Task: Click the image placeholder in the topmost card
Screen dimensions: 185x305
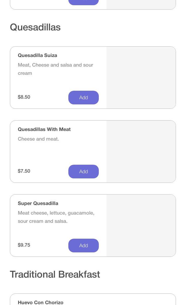Action: point(141,4)
